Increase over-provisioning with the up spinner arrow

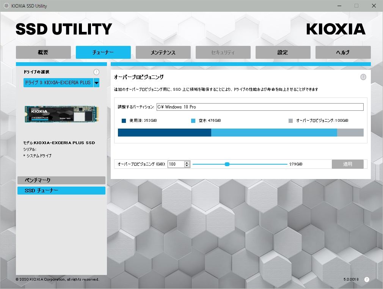click(x=187, y=162)
